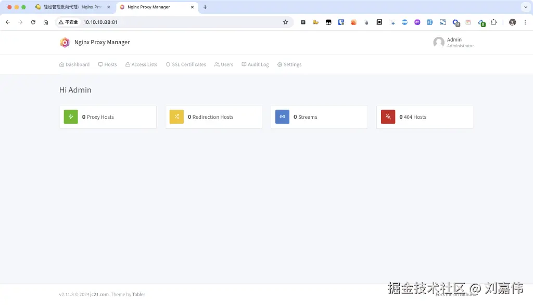Go forward with browser forward arrow
The width and height of the screenshot is (533, 305).
(20, 22)
